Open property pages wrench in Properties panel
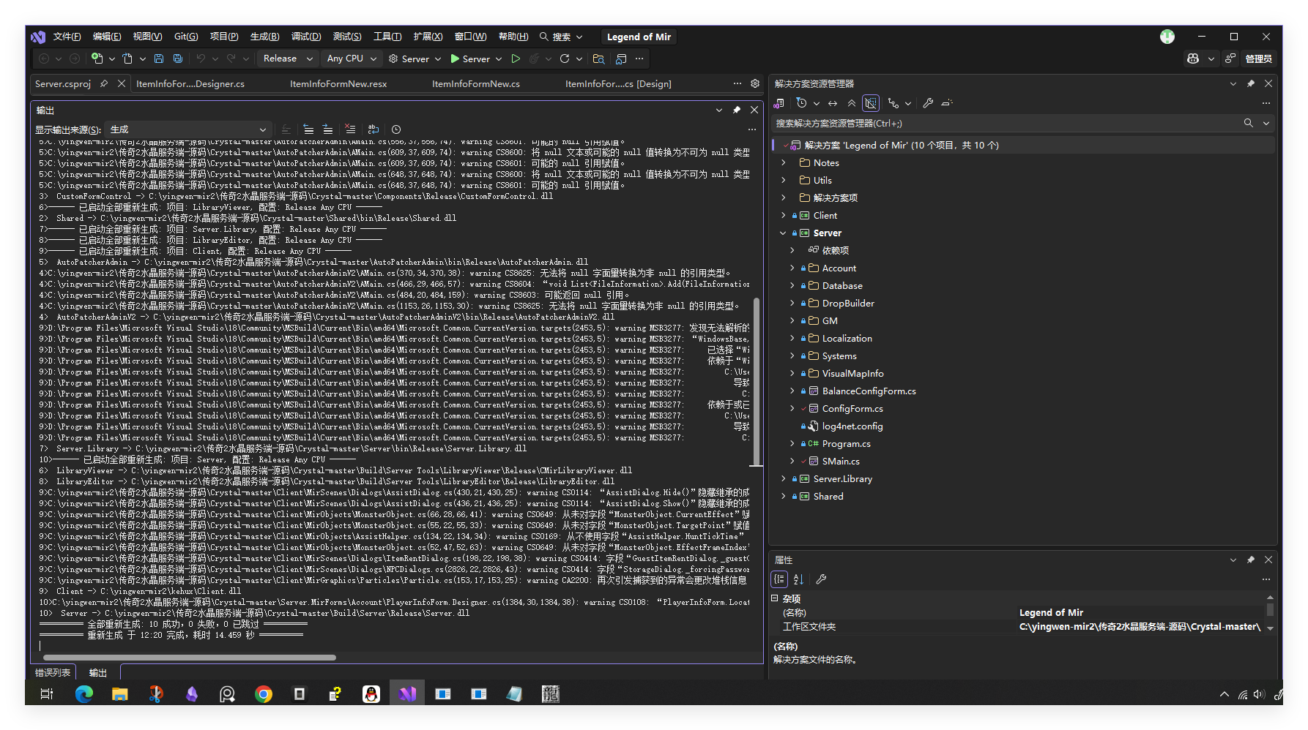Image resolution: width=1308 pixels, height=730 pixels. [821, 579]
